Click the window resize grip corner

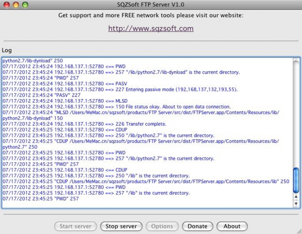click(299, 231)
